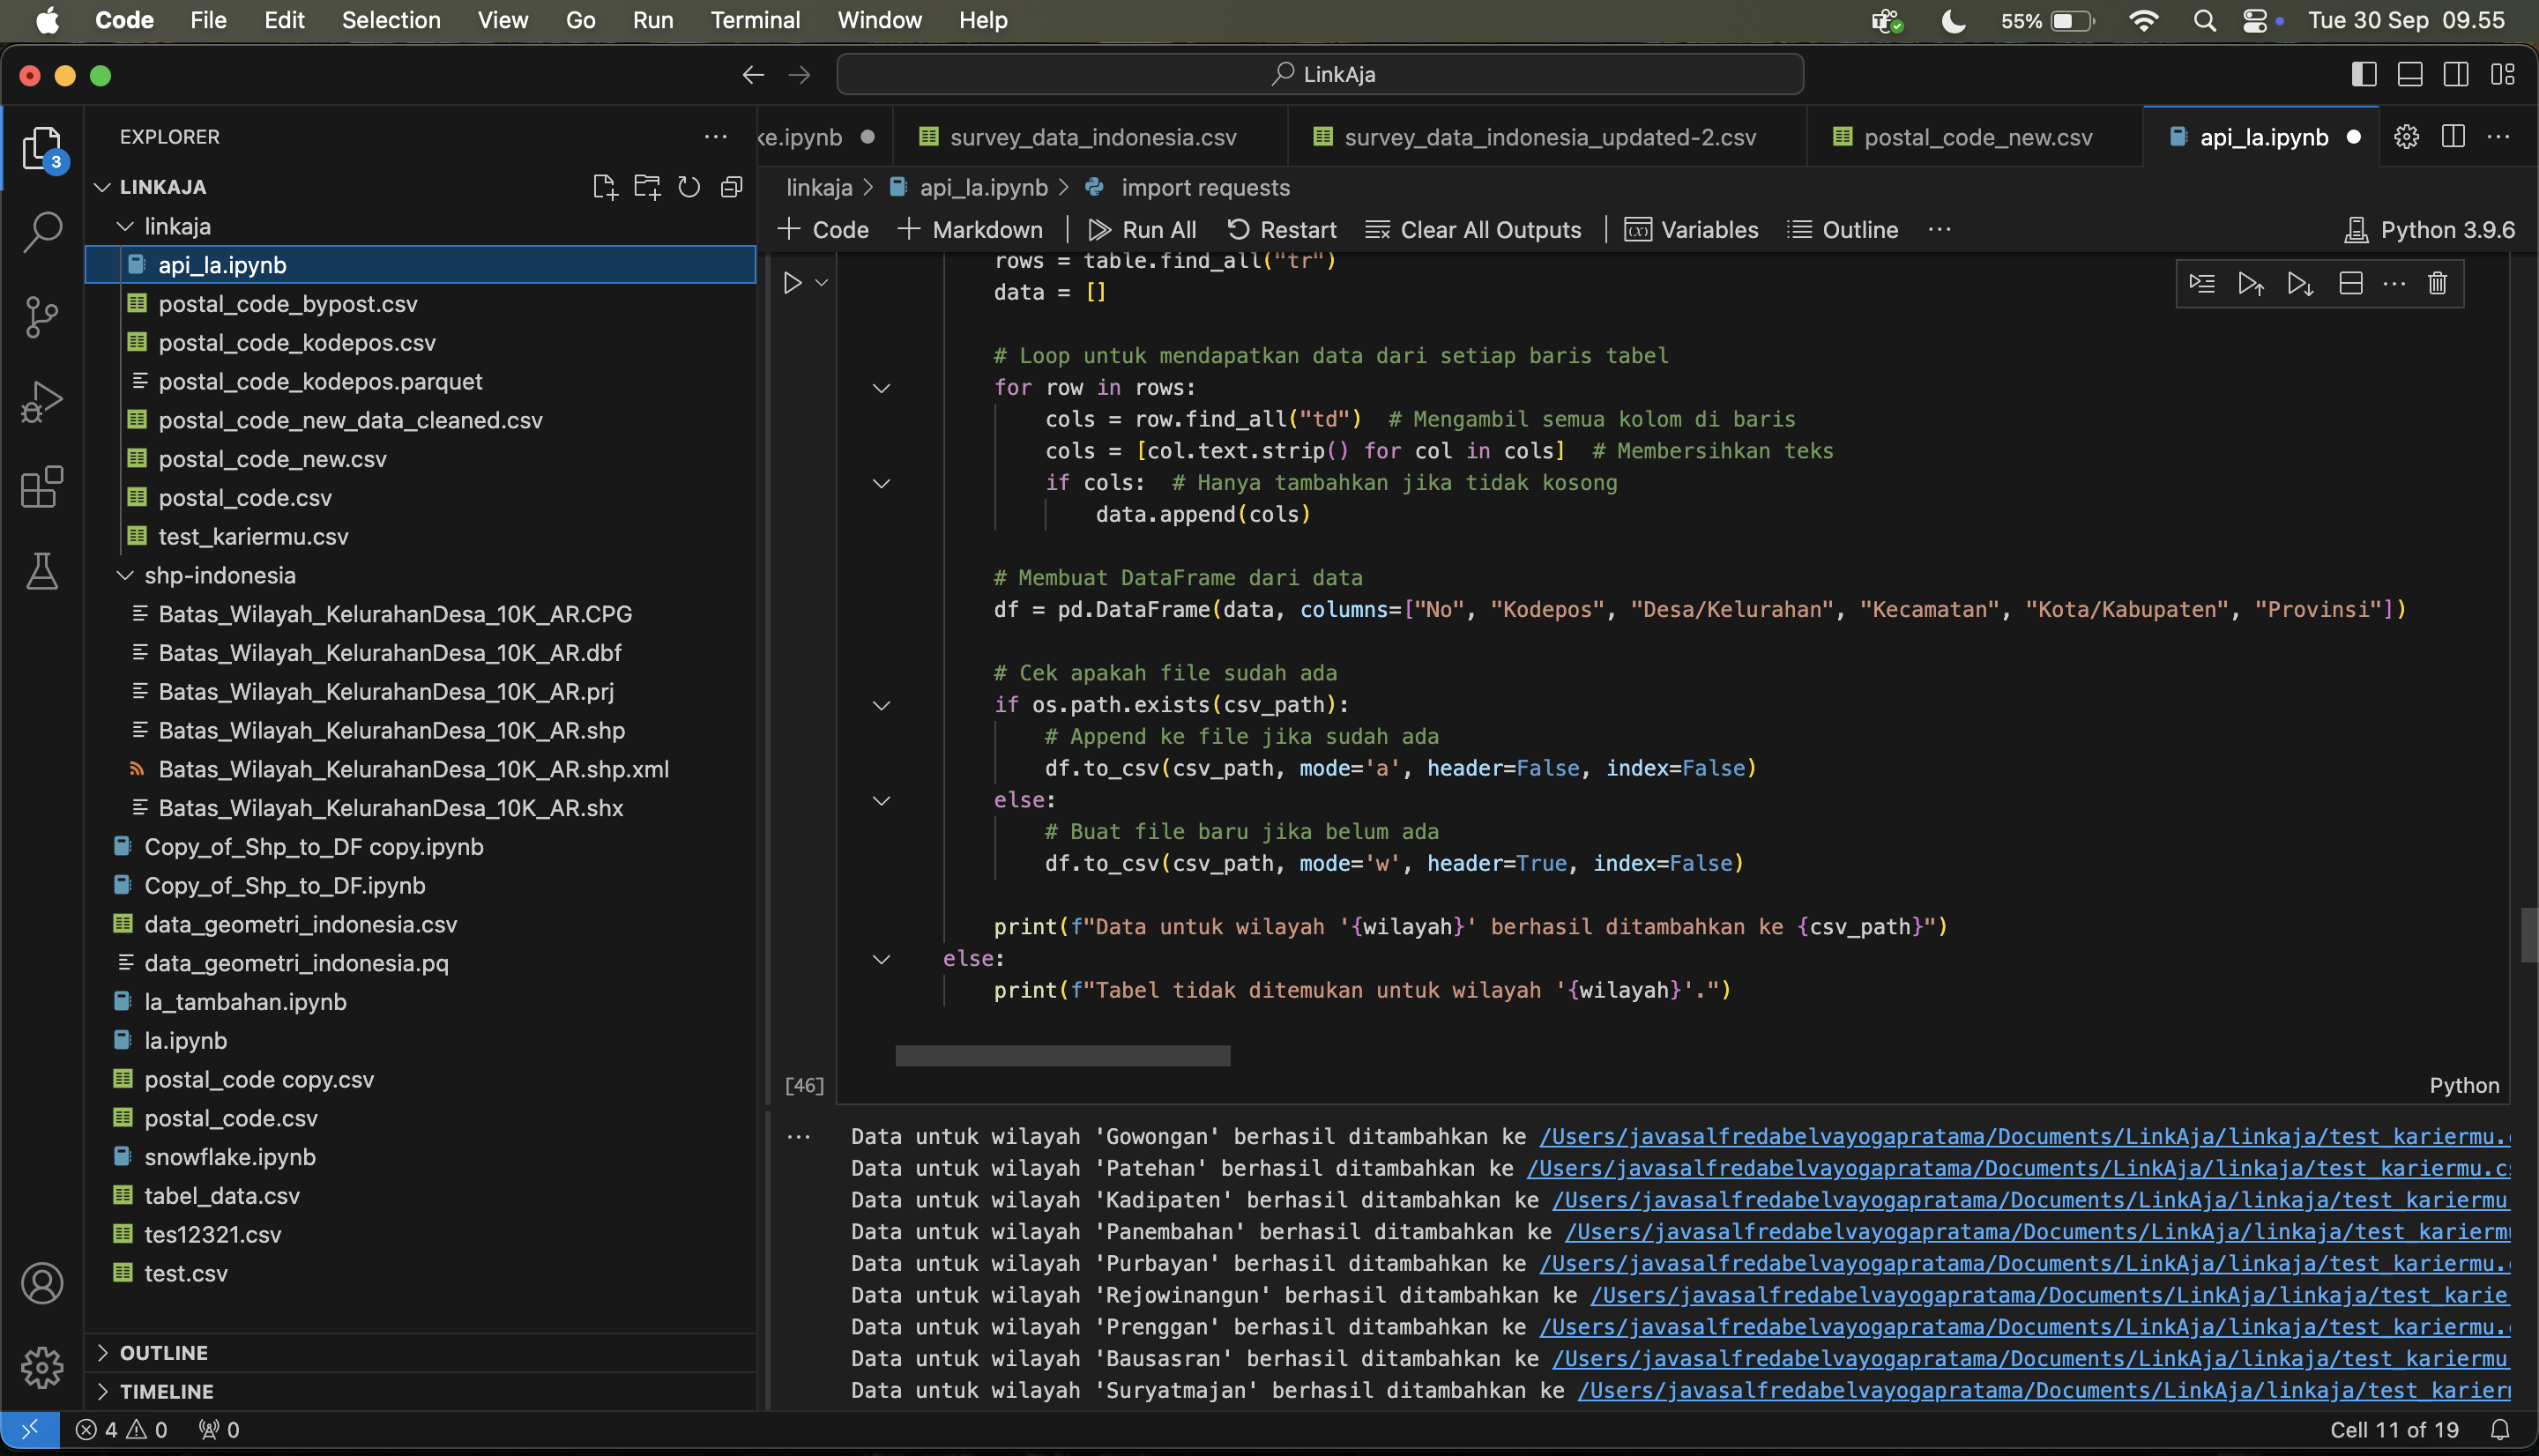Screen dimensions: 2539x1456
Task: Collapse the shp-indonesia folder
Action: 125,576
